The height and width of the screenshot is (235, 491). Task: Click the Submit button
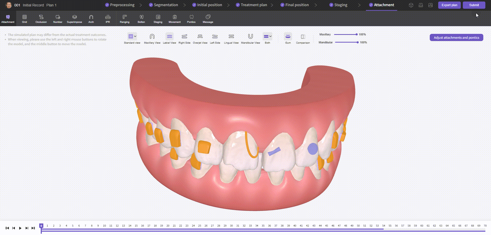(x=474, y=5)
